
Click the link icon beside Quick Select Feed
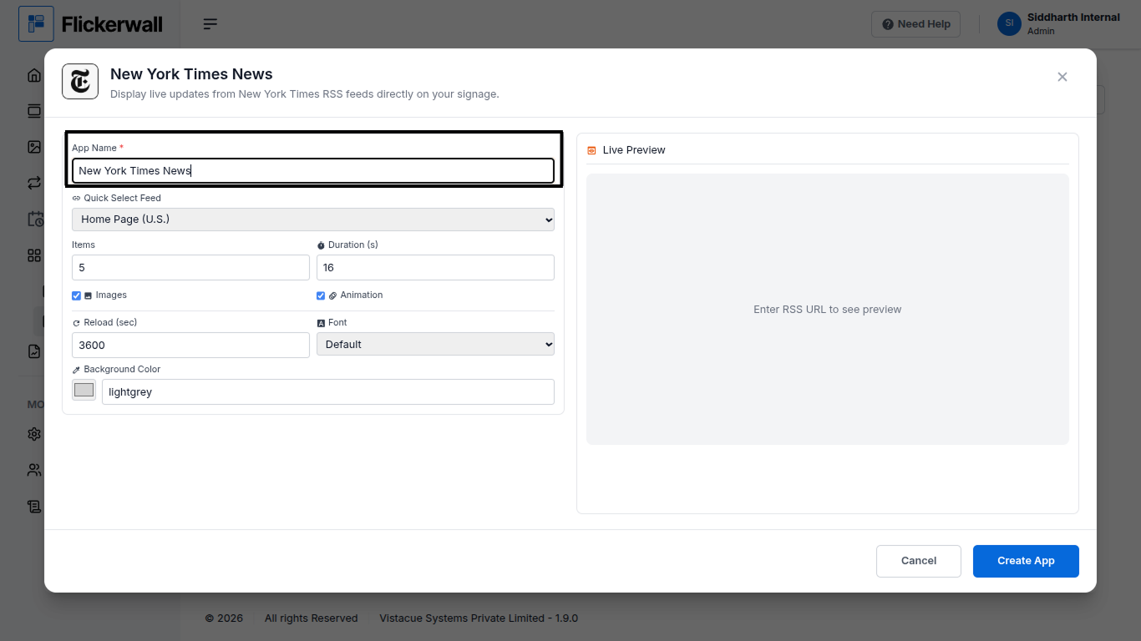(76, 199)
